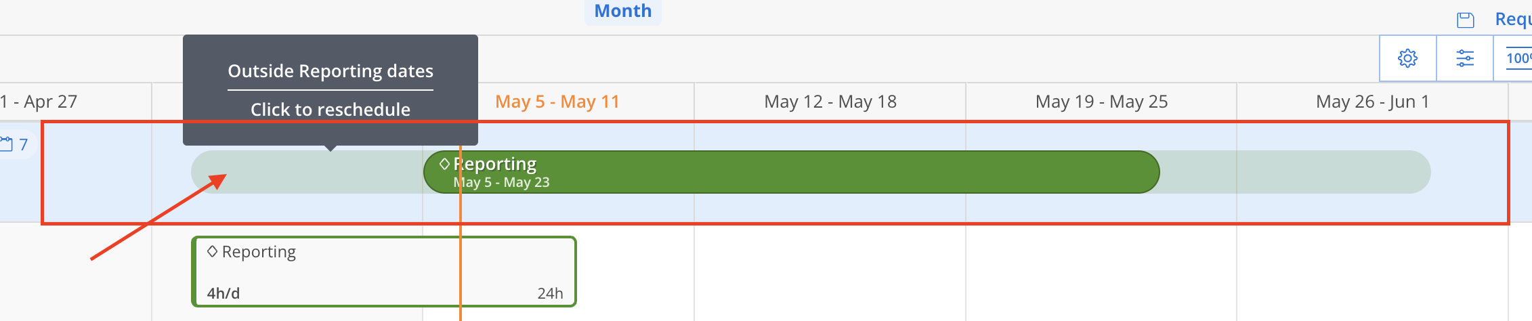
Task: Click the dark green Reporting May 5 - May 23 bar
Action: click(791, 172)
